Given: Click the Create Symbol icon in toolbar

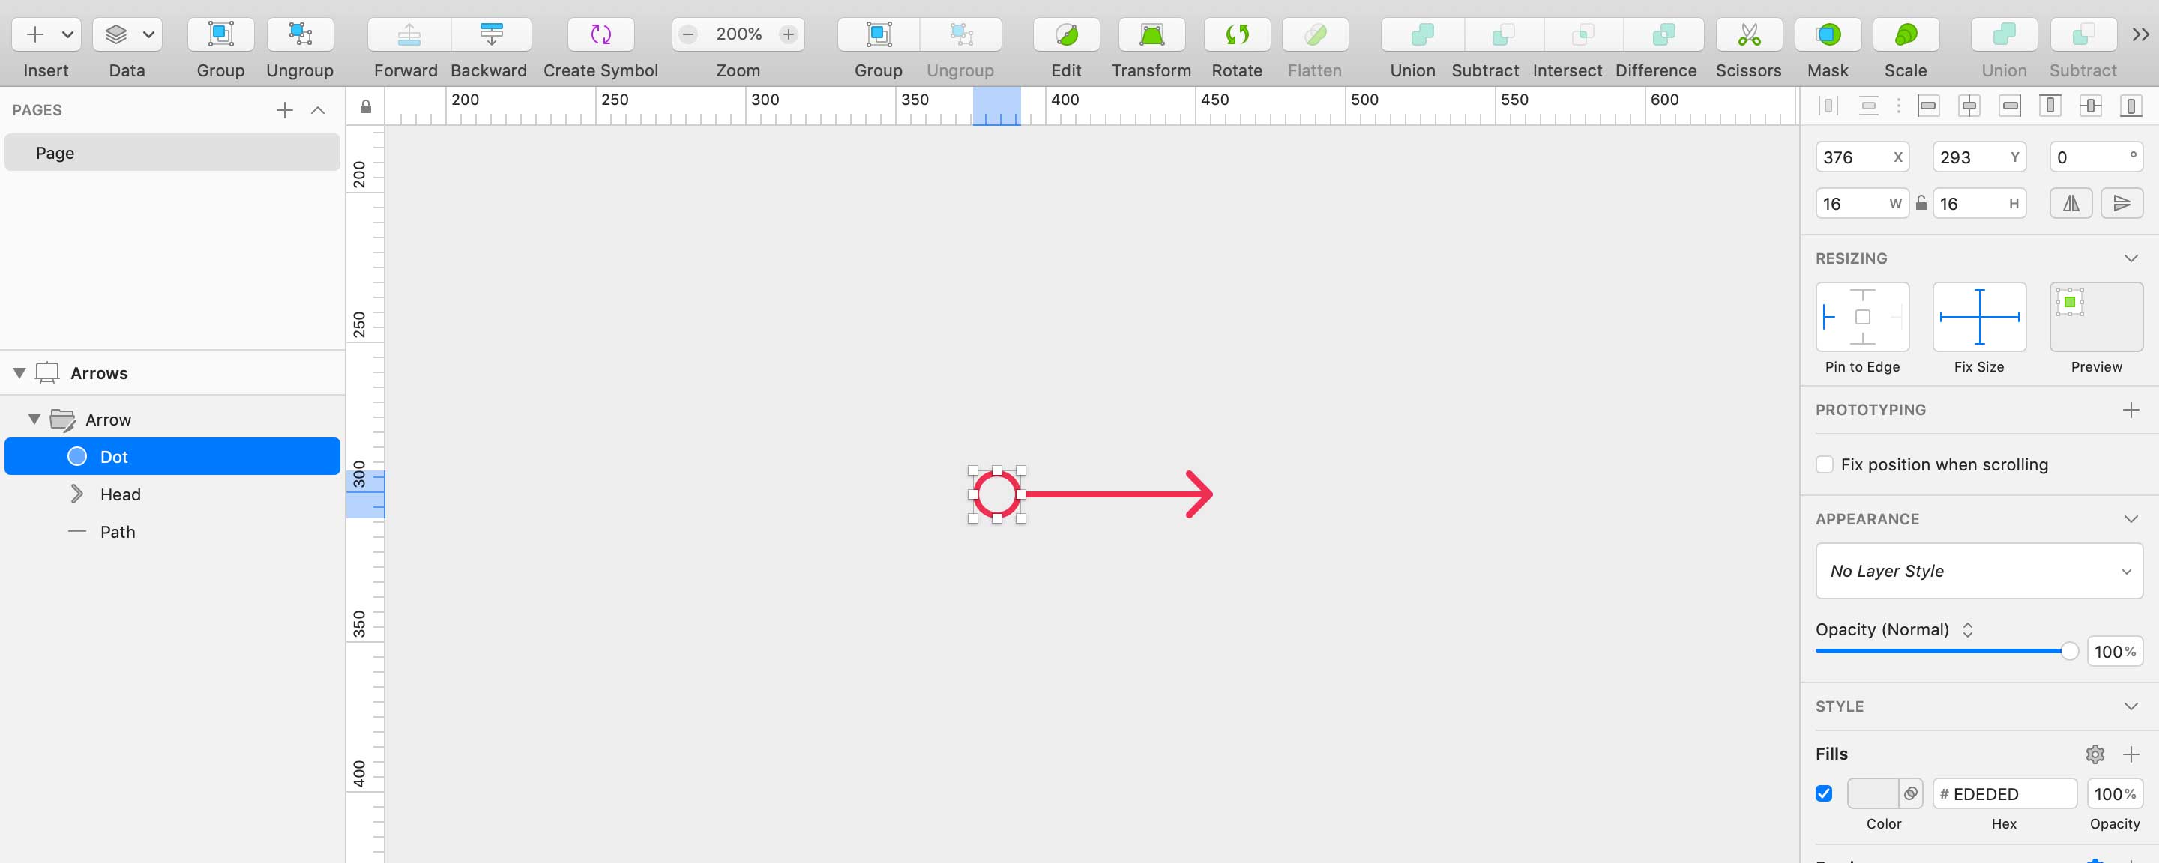Looking at the screenshot, I should click(x=600, y=34).
